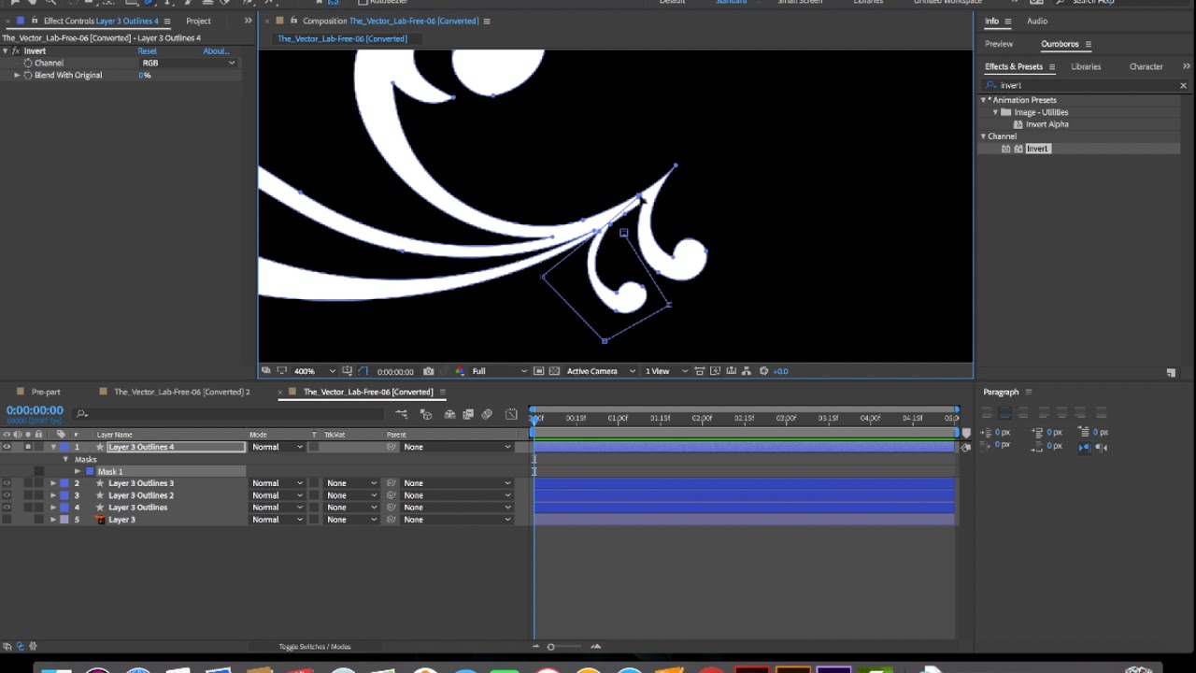Screen dimensions: 1196x673
Task: Click the fast previews icon in viewer
Action: coord(715,371)
